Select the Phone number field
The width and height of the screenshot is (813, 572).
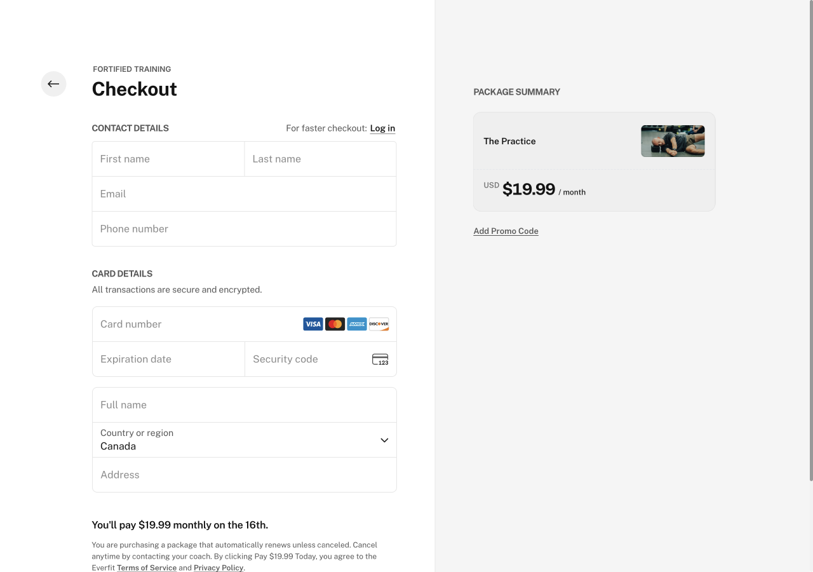click(x=245, y=229)
